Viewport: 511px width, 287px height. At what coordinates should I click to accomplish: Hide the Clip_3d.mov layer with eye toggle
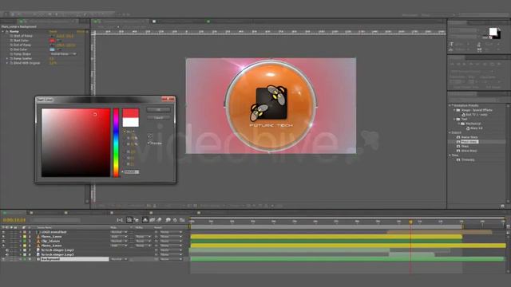3,242
